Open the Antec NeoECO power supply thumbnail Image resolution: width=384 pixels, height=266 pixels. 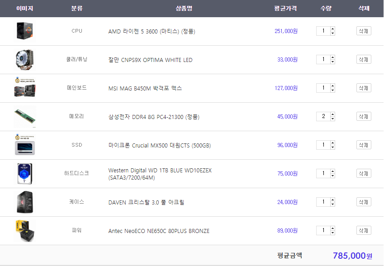(x=25, y=230)
